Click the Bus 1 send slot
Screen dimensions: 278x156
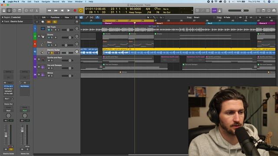[x=7, y=99]
